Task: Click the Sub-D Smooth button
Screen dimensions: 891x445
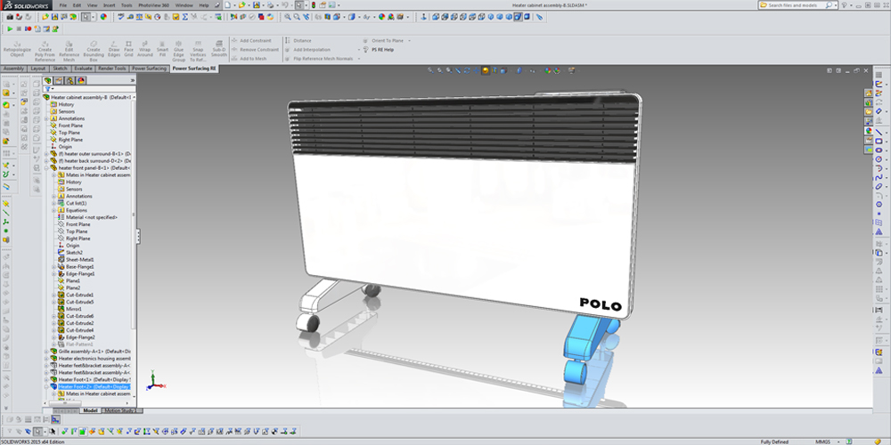Action: [219, 49]
